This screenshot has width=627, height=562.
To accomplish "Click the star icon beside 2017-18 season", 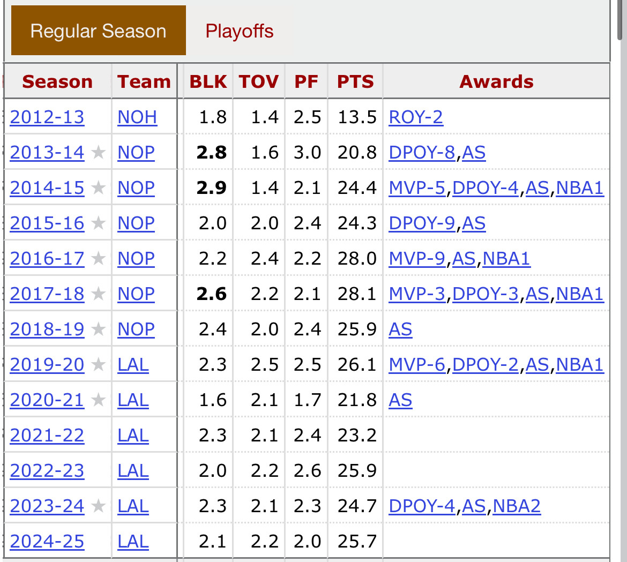I will [x=98, y=294].
